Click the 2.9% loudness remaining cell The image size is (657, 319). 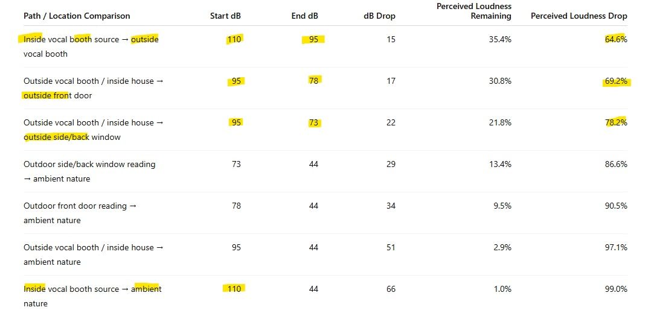502,247
